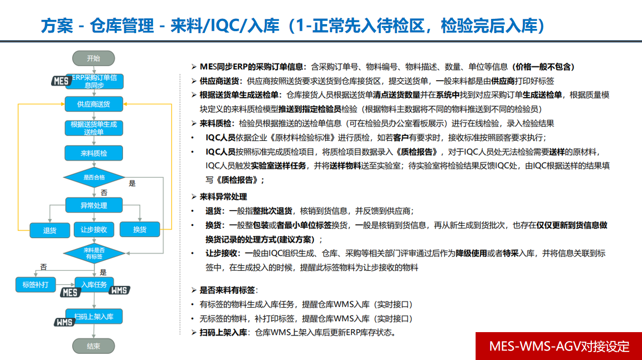
Task: Pick the 换货 box in flowchart
Action: point(140,230)
